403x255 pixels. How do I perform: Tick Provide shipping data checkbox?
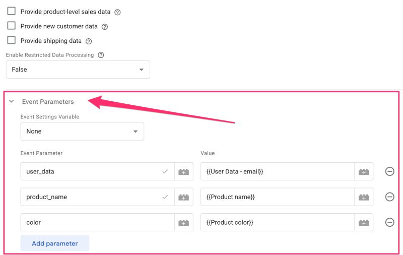click(12, 40)
